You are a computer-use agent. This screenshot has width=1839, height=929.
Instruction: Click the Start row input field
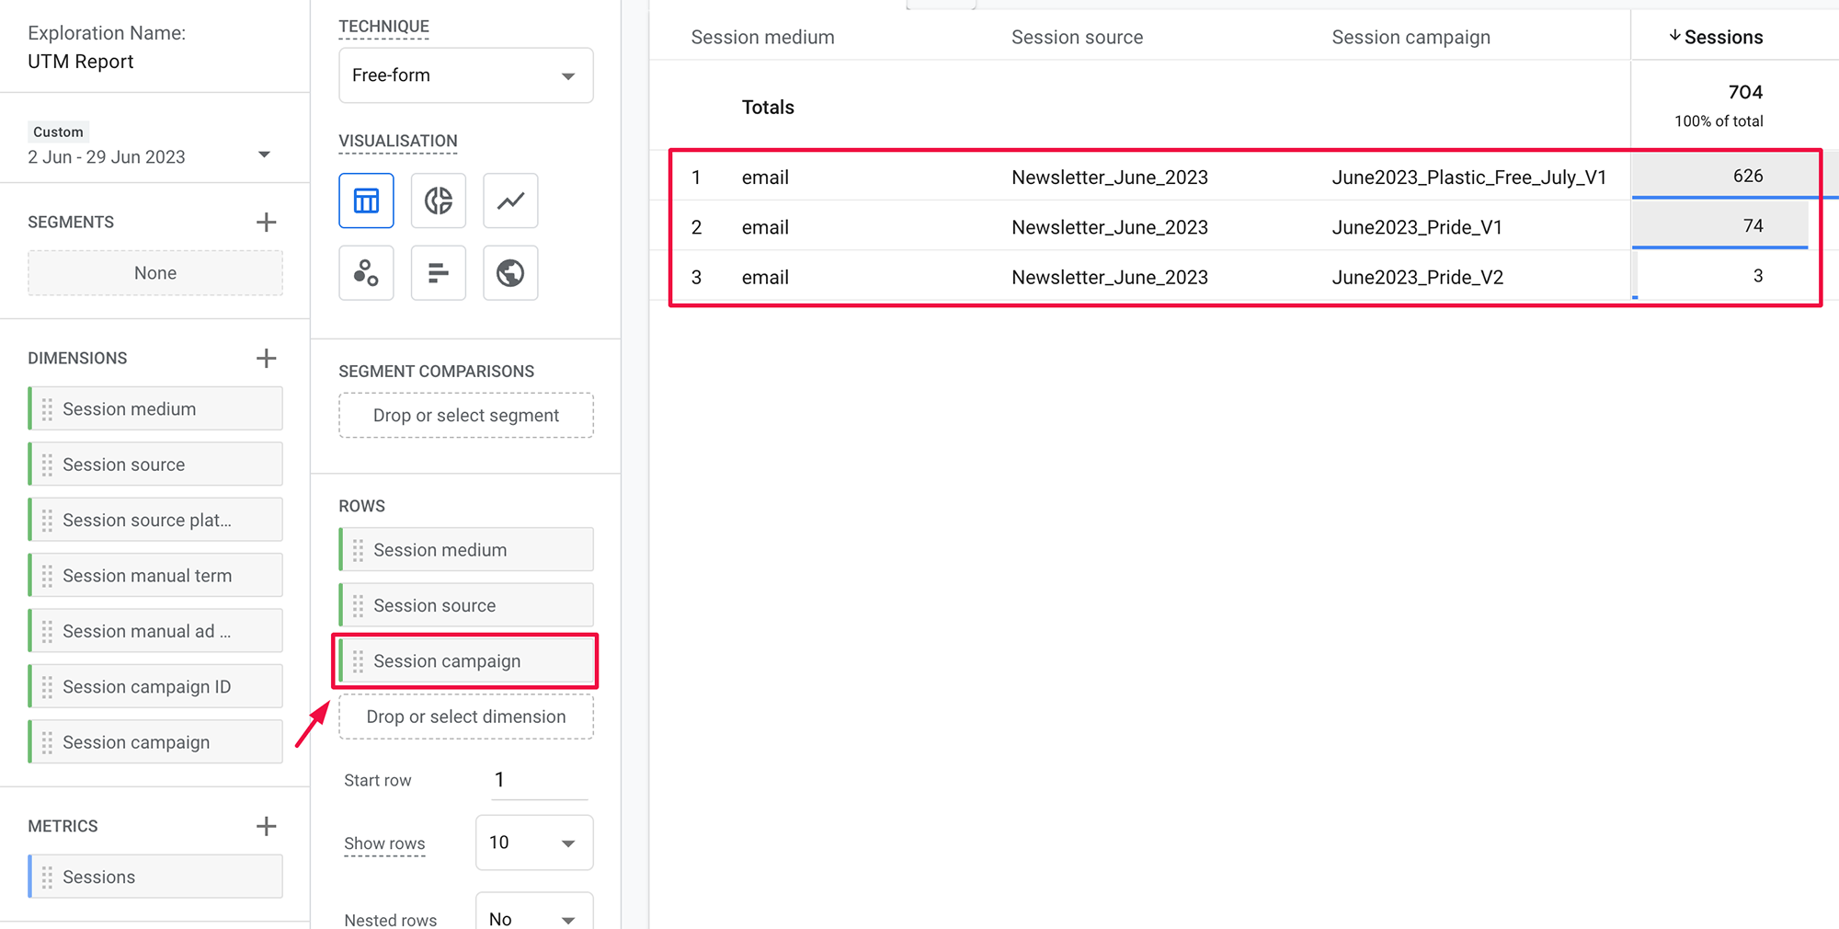[539, 780]
